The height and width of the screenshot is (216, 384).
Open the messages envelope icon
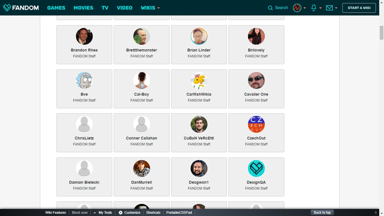pyautogui.click(x=329, y=7)
